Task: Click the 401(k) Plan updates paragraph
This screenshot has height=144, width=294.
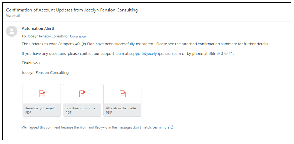Action: [x=145, y=44]
